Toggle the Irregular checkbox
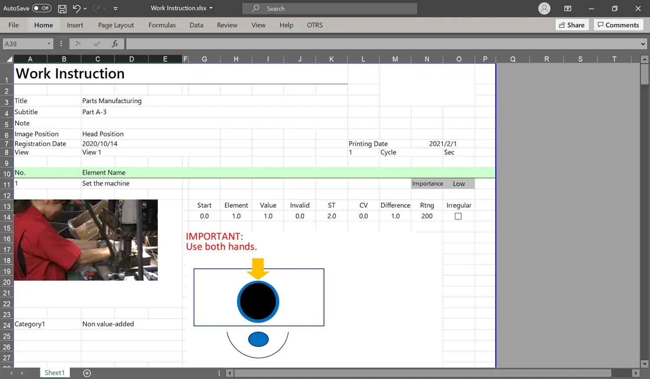This screenshot has width=650, height=379. click(458, 216)
